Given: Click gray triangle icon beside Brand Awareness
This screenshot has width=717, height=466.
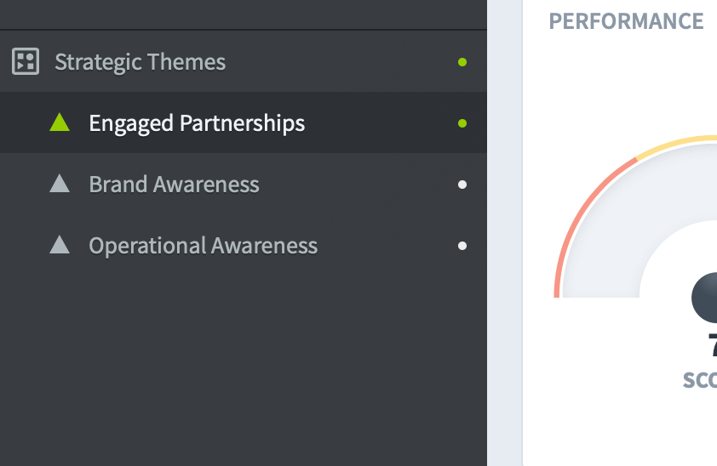Looking at the screenshot, I should pyautogui.click(x=60, y=184).
